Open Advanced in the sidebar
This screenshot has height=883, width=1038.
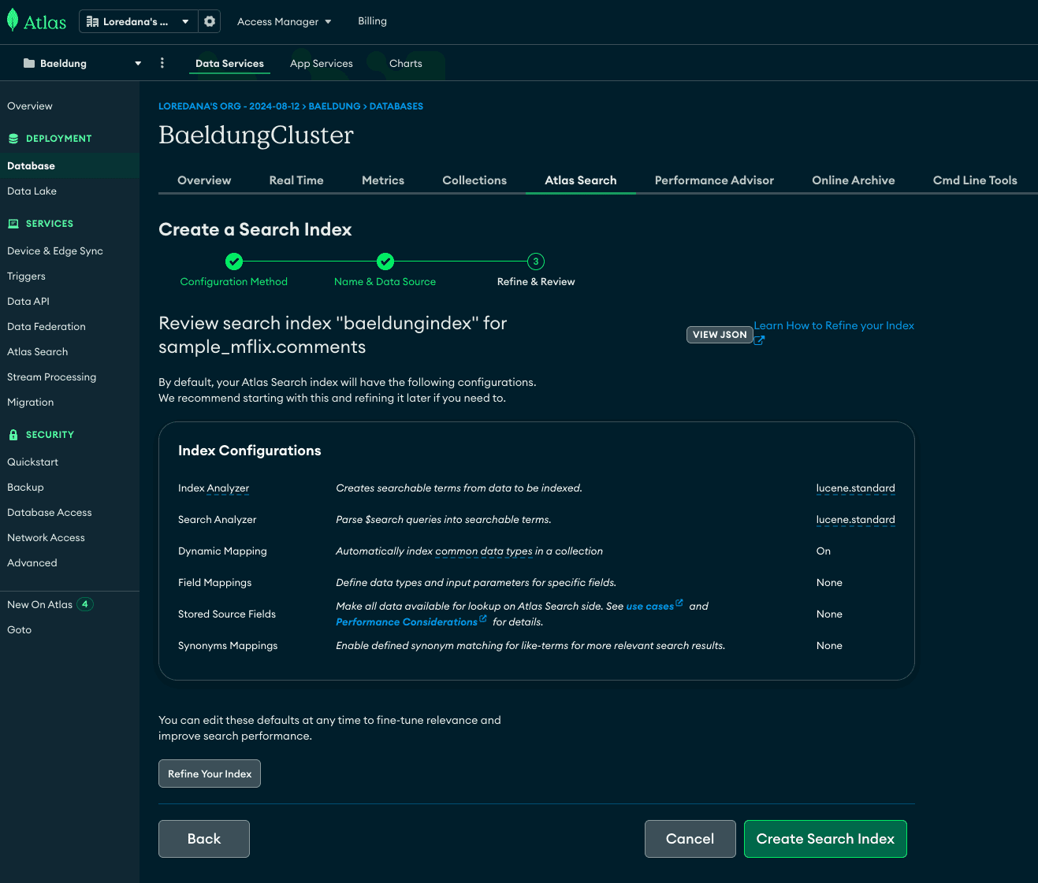(32, 563)
